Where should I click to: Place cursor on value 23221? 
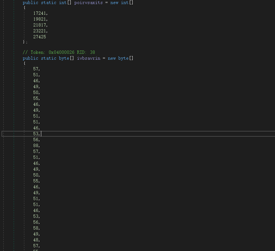coord(39,31)
